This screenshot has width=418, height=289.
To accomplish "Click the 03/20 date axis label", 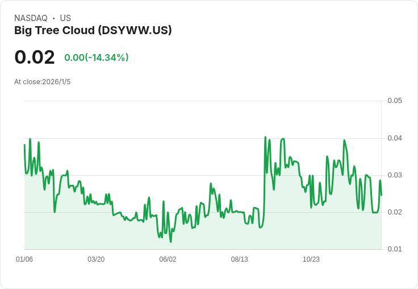I will 96,259.
